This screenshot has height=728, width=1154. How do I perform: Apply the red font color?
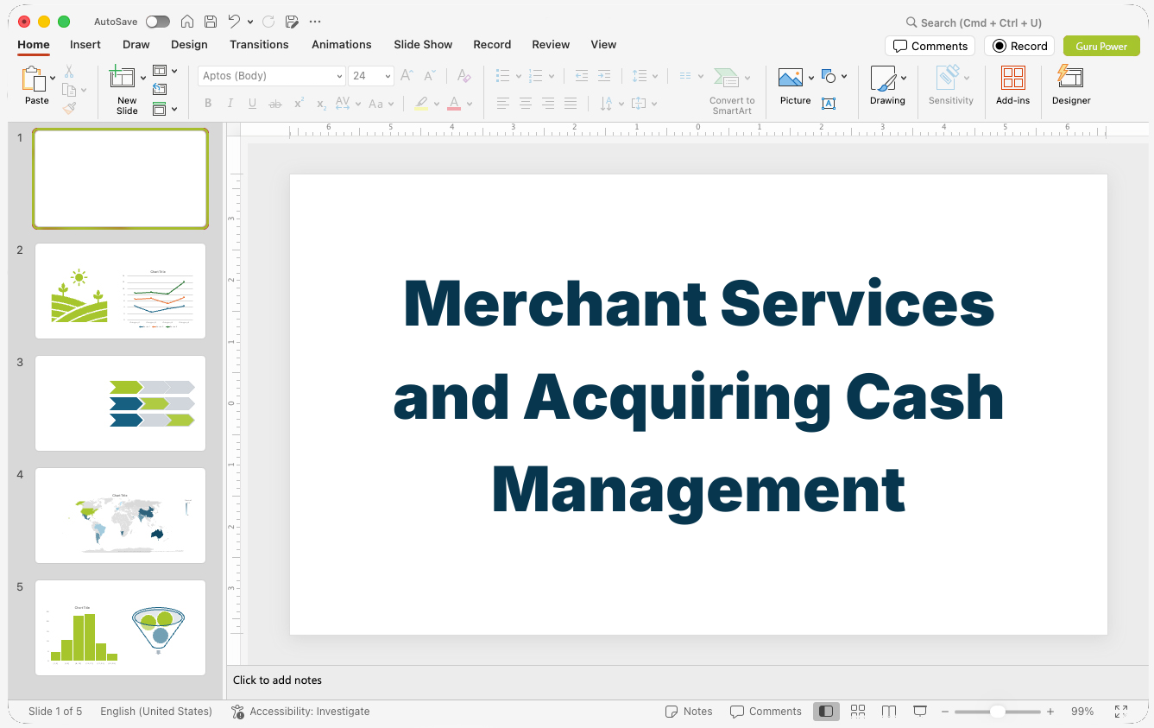click(x=454, y=104)
